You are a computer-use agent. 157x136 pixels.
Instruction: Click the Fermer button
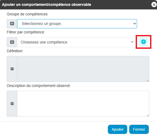[x=139, y=129]
